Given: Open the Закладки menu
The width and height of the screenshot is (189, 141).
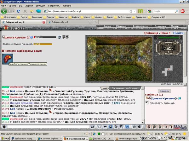Looking at the screenshot, I should point(40,6).
